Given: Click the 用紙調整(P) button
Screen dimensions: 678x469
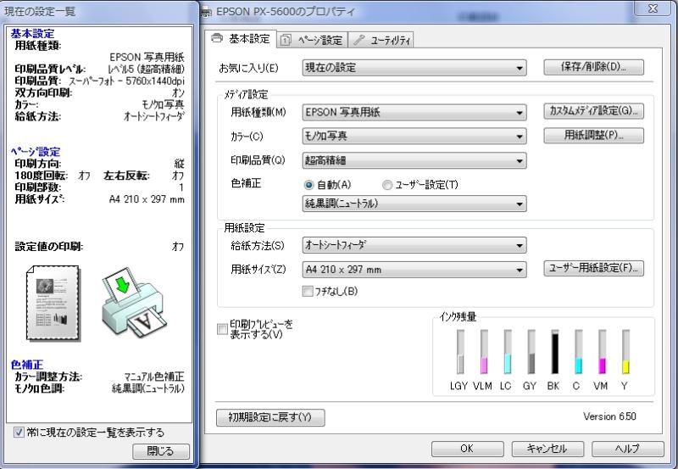Looking at the screenshot, I should (x=593, y=135).
